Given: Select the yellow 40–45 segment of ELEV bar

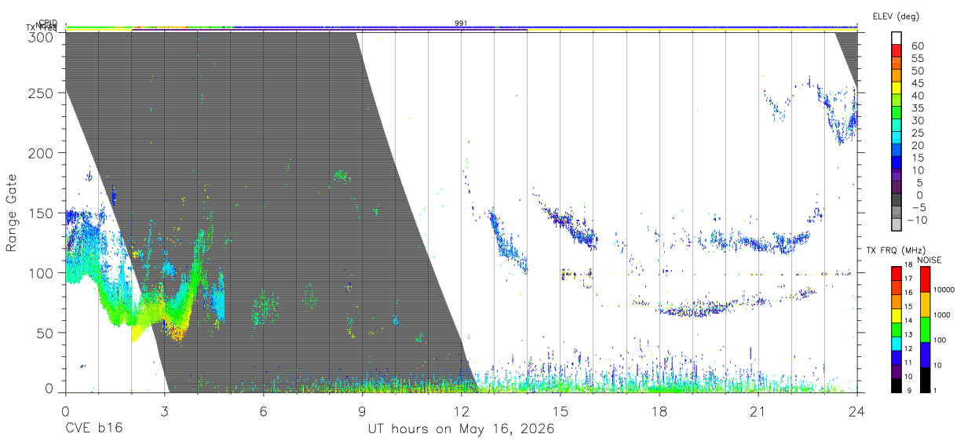Looking at the screenshot, I should (x=896, y=89).
